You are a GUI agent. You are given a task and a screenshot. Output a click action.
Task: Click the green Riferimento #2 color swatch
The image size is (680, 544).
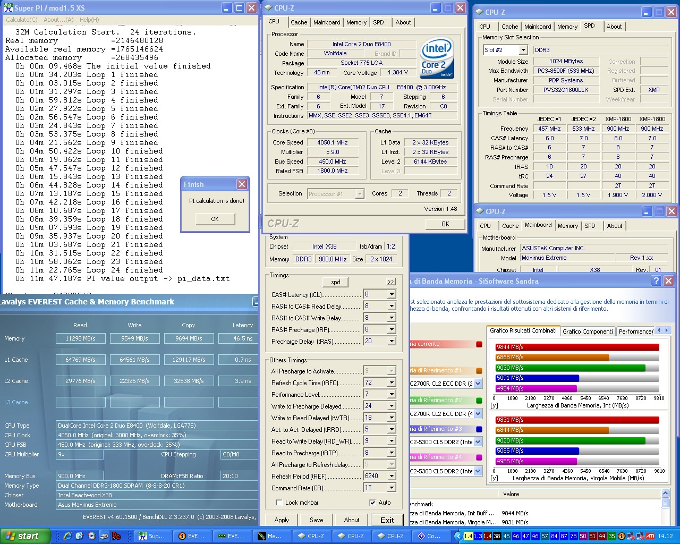(x=479, y=401)
